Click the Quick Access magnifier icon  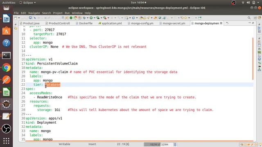point(249,18)
